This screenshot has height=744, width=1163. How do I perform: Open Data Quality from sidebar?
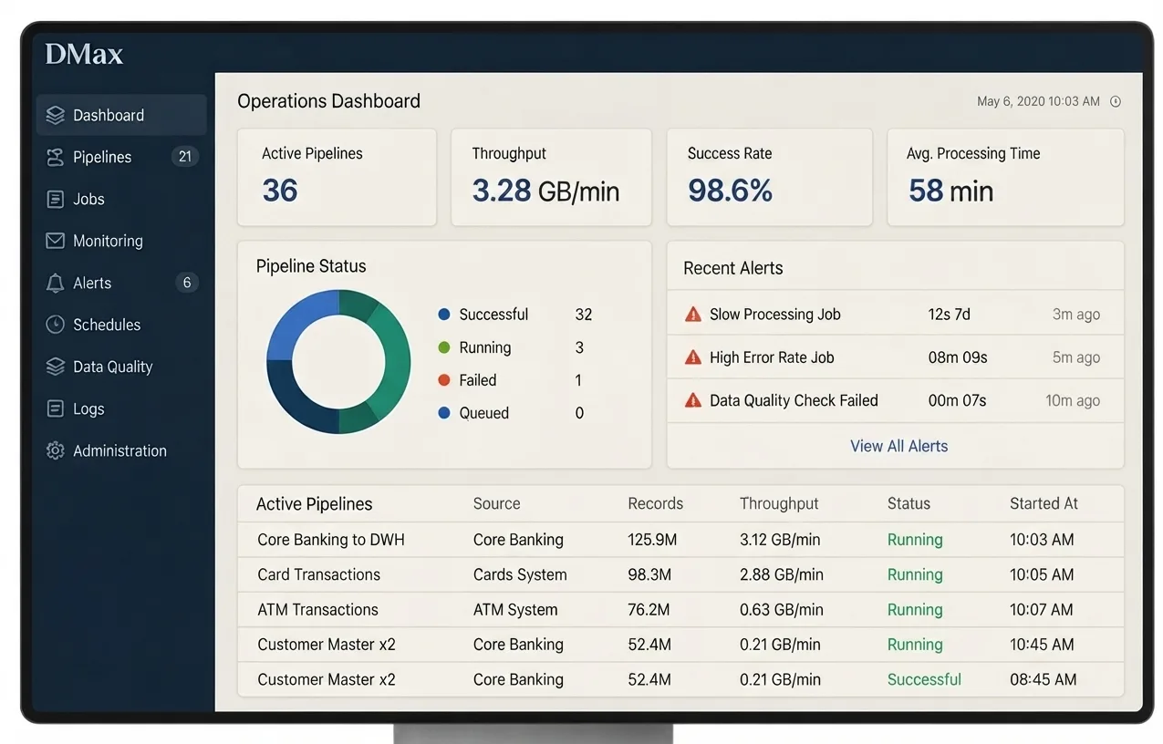(112, 367)
